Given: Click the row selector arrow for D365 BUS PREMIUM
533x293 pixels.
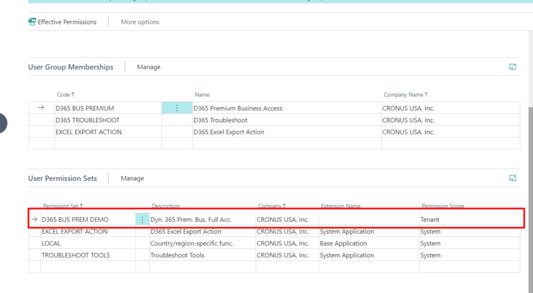Looking at the screenshot, I should [x=41, y=108].
